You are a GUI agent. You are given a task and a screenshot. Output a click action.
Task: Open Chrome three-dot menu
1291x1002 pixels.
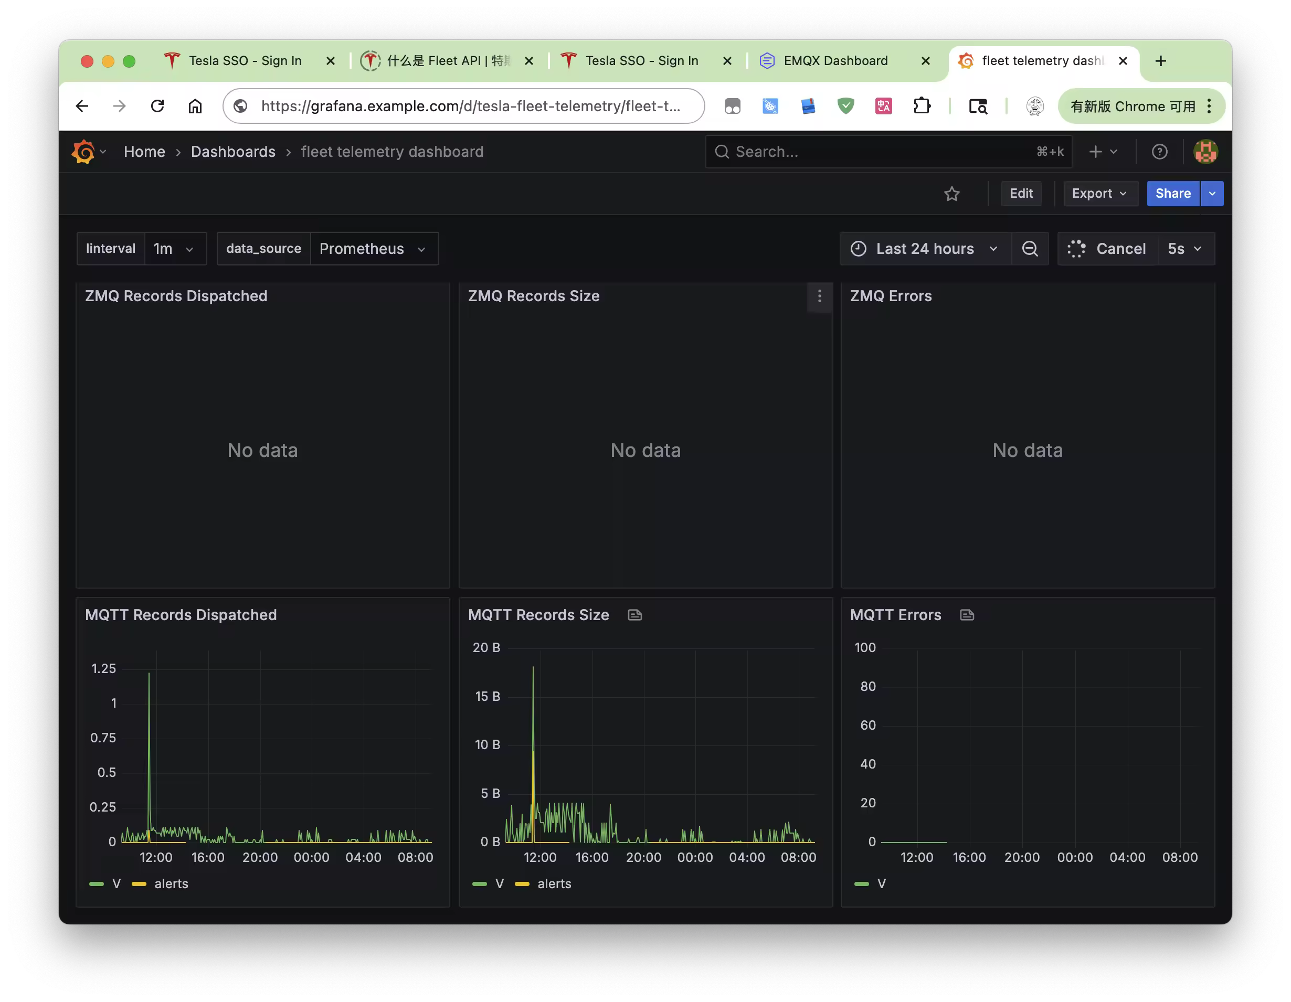tap(1210, 106)
